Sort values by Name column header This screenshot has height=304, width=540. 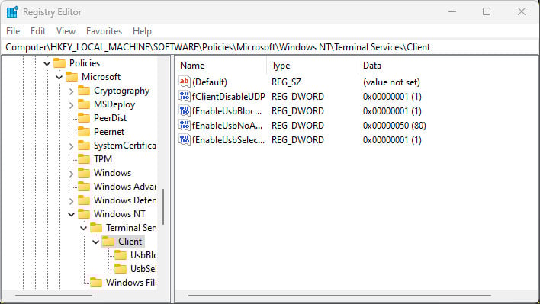tap(221, 66)
